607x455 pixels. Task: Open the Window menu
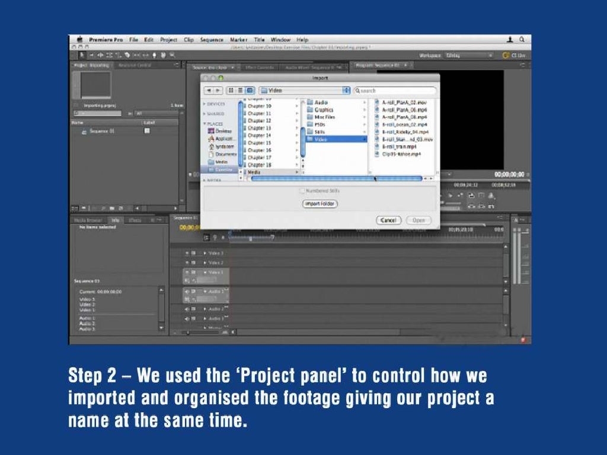[x=280, y=40]
